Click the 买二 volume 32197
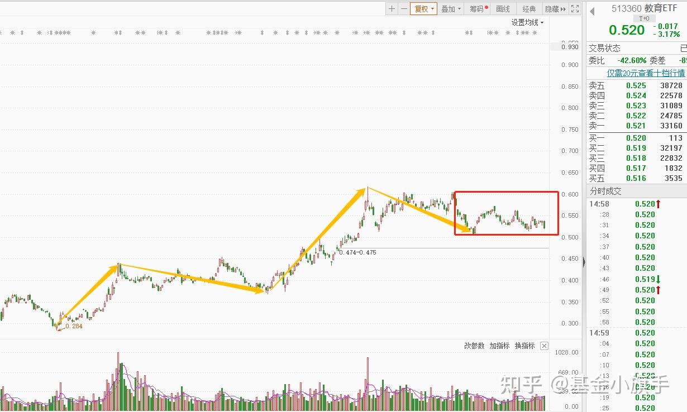687x412 pixels. click(671, 148)
